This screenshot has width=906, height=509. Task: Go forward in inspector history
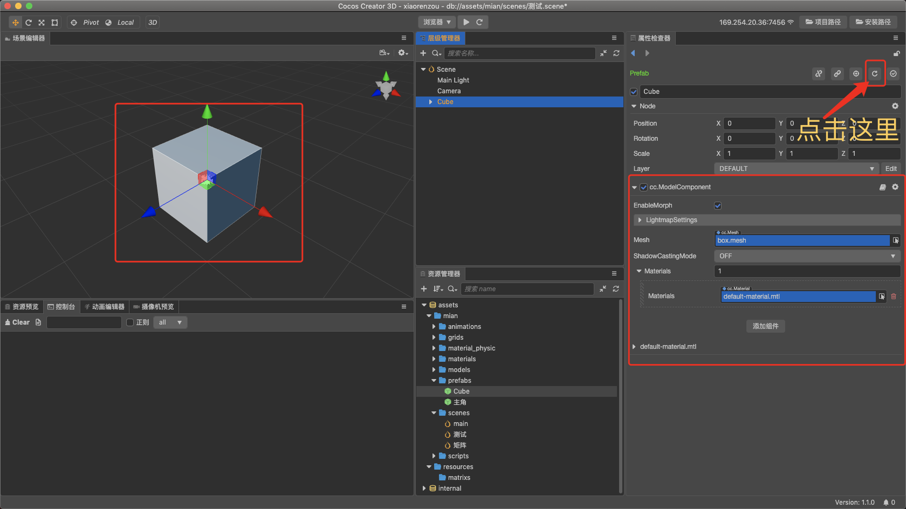(647, 53)
